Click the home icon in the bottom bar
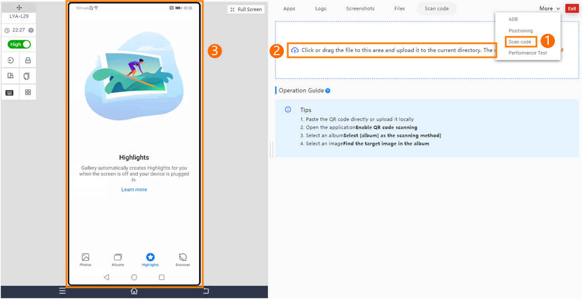582x299 pixels. [x=134, y=291]
